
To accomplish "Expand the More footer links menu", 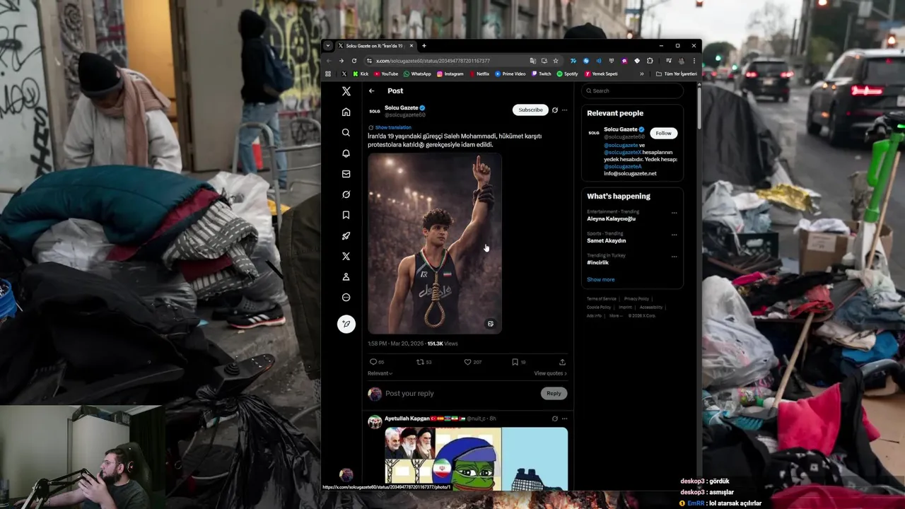I will click(615, 316).
